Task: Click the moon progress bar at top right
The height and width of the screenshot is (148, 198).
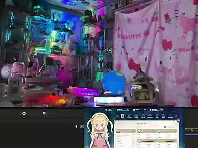Action: click(156, 110)
